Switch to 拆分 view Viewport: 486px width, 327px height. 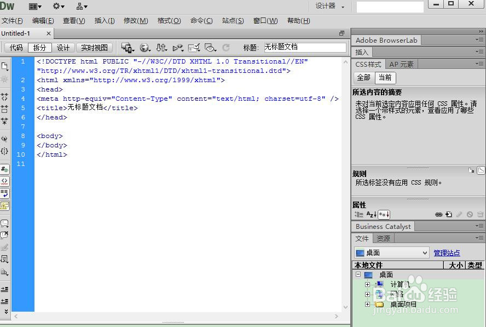tap(39, 48)
